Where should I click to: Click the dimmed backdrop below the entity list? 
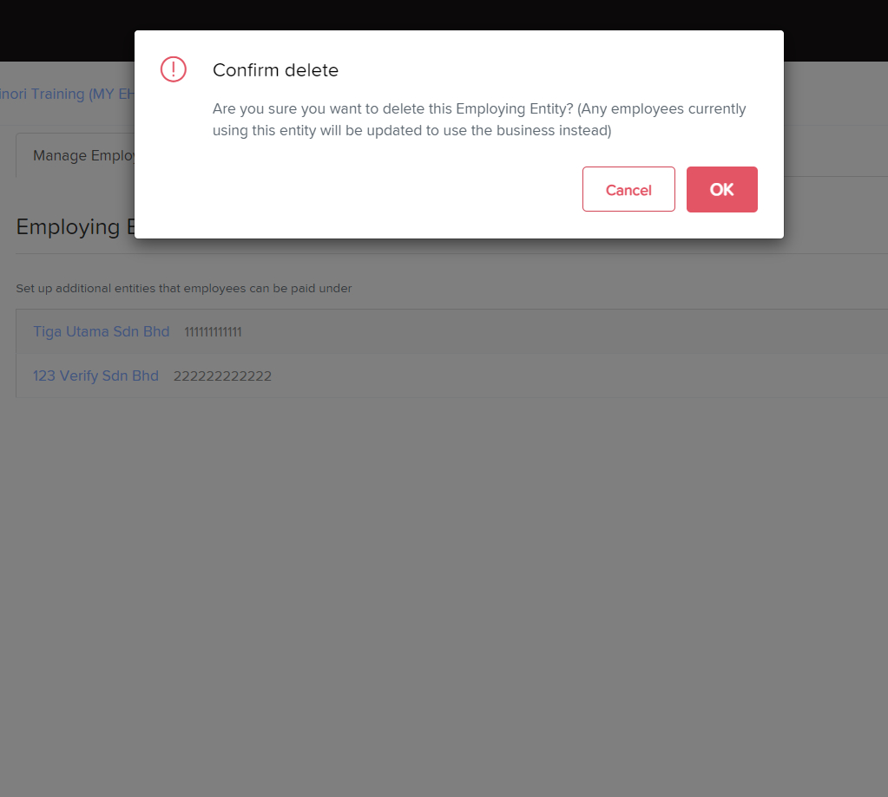444,594
